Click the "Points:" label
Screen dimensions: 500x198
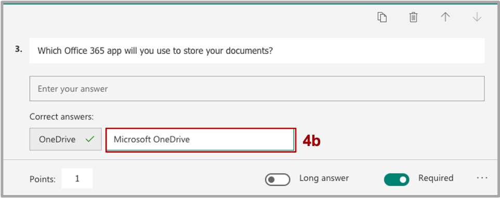(43, 179)
